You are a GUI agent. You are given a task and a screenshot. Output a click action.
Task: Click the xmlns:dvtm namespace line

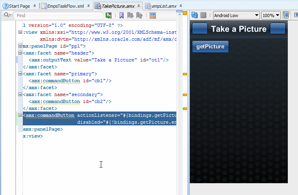point(108,39)
